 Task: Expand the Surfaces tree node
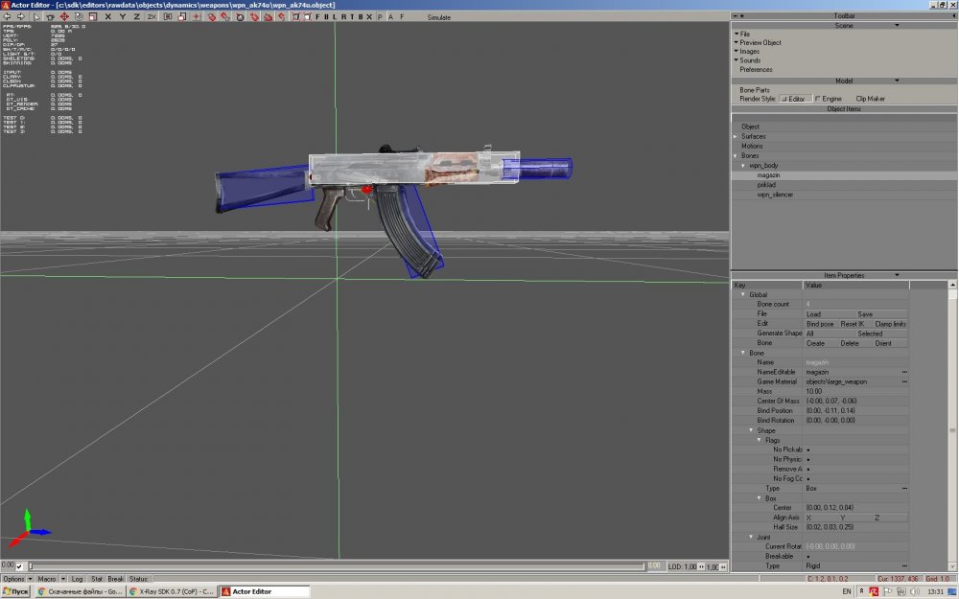[x=736, y=137]
